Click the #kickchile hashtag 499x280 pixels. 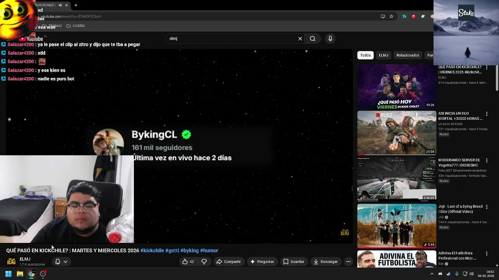[152, 250]
